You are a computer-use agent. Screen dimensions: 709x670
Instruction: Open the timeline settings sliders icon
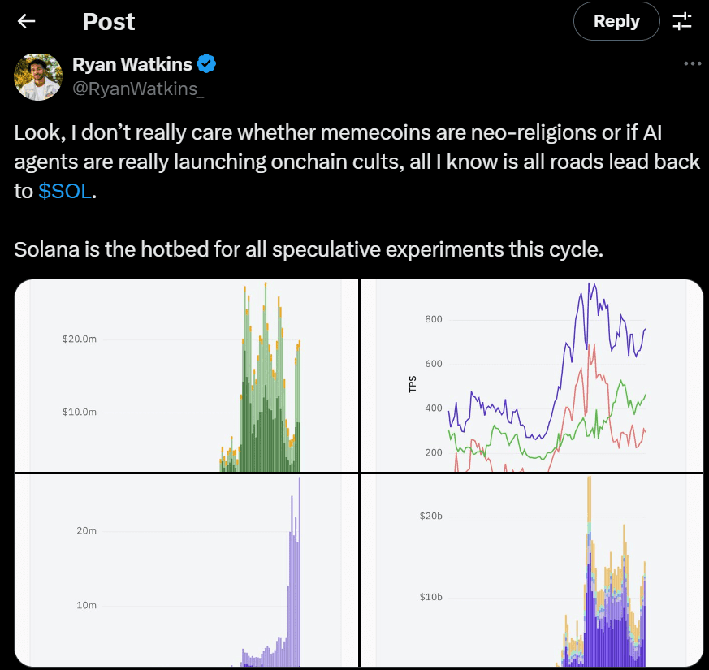pyautogui.click(x=682, y=21)
